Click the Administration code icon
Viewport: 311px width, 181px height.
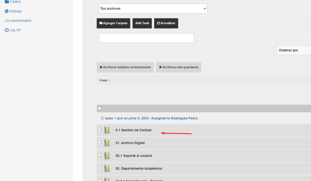tap(7, 21)
